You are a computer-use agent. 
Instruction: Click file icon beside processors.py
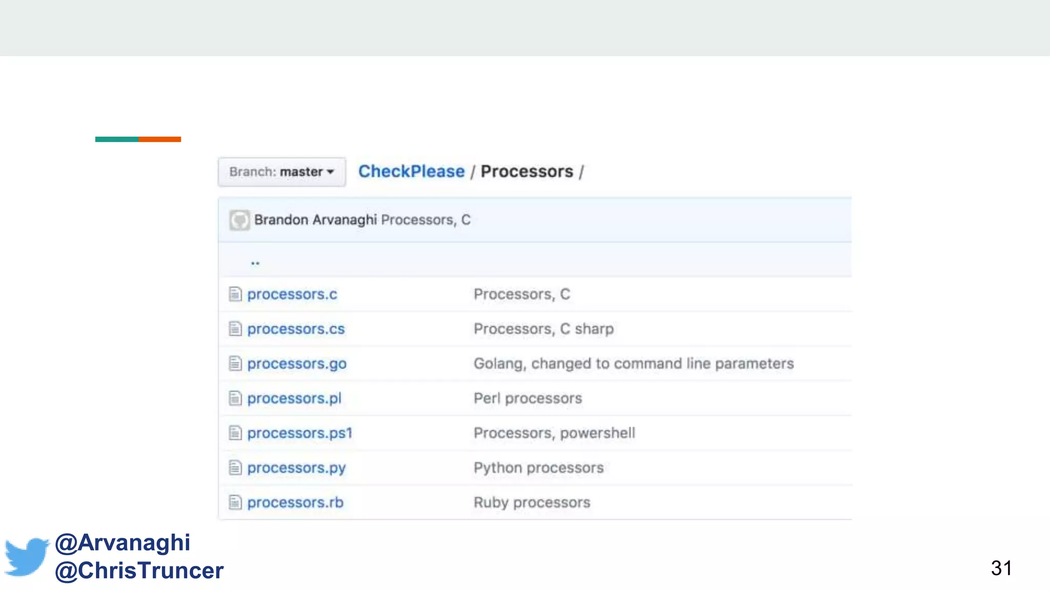coord(235,468)
